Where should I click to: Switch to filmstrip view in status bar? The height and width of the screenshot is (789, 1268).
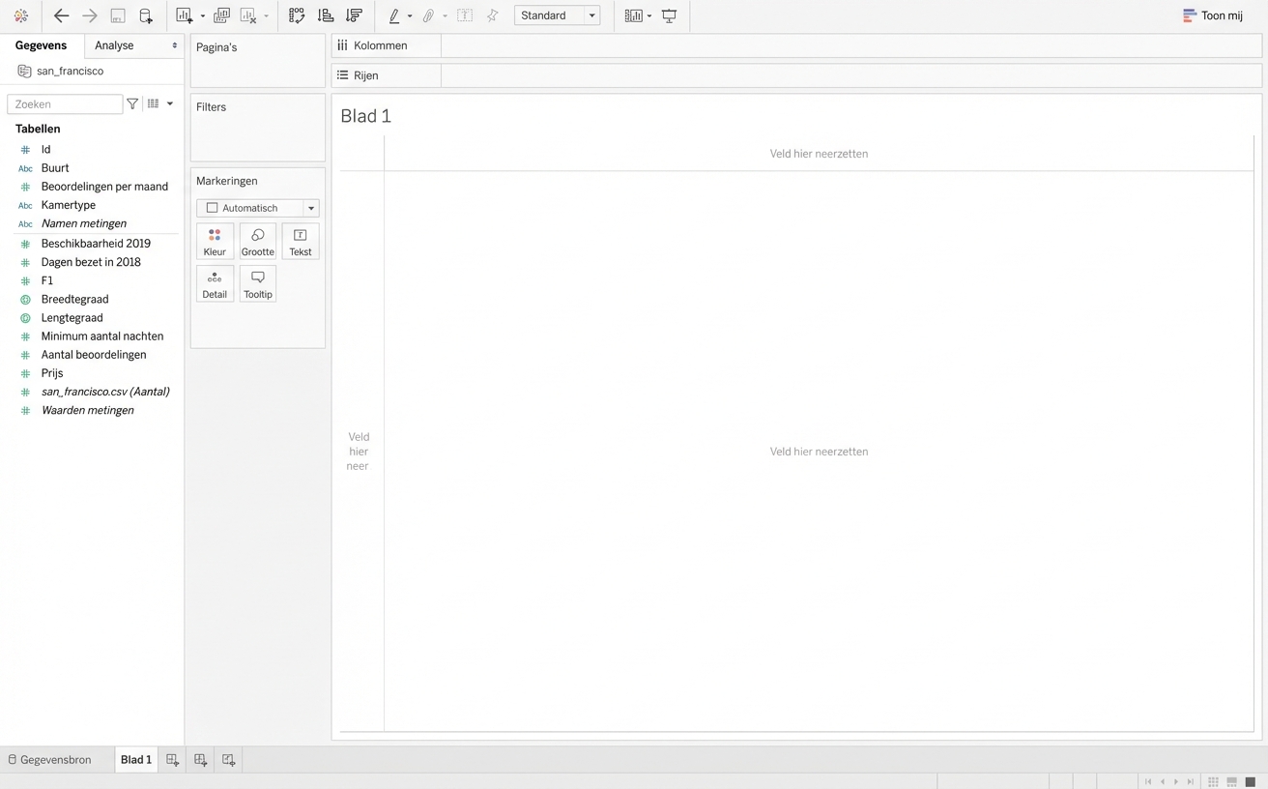click(x=1231, y=781)
